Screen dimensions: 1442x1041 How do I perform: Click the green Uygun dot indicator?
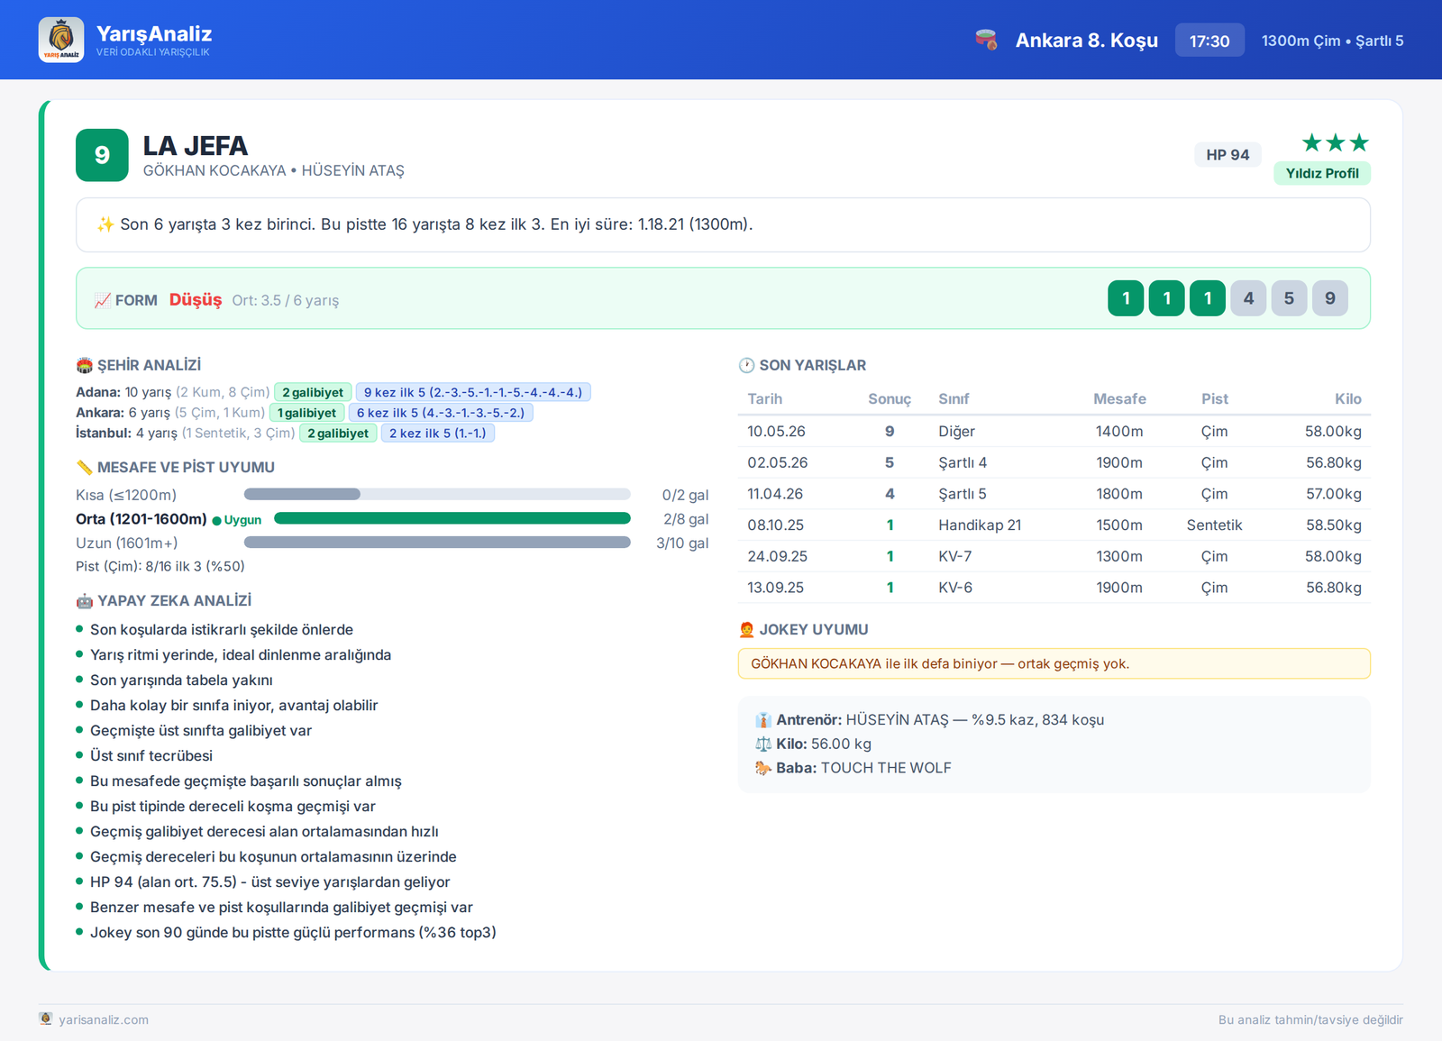point(216,520)
